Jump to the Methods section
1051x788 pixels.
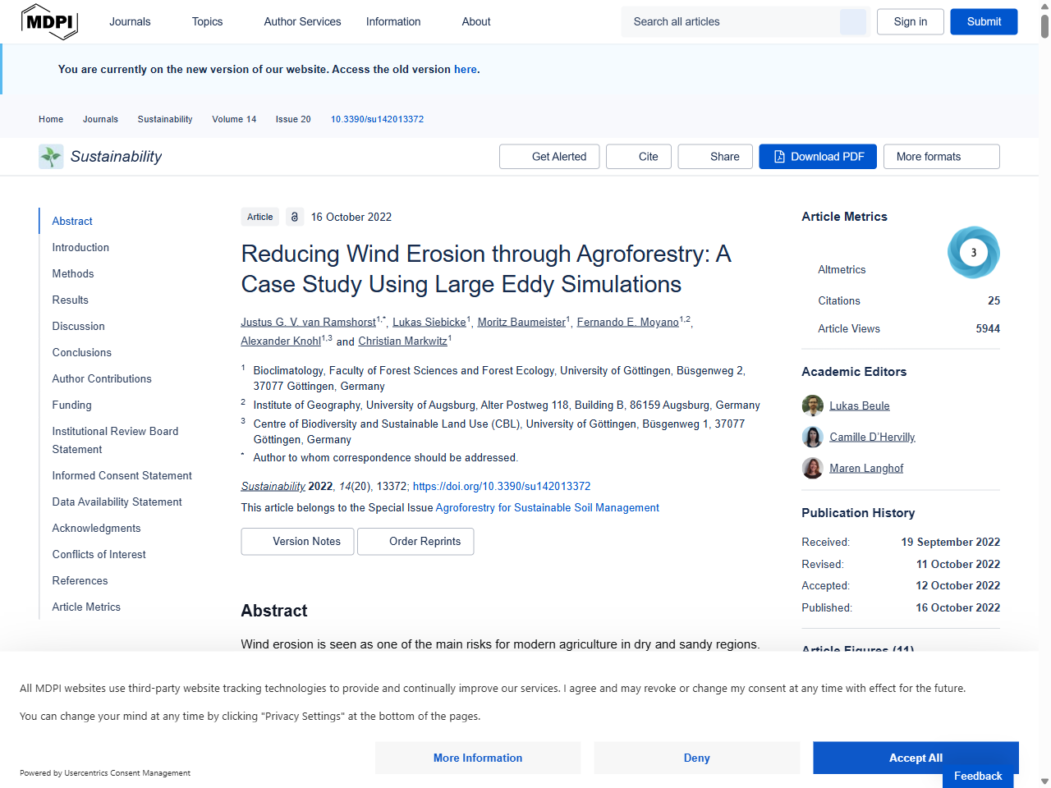73,273
